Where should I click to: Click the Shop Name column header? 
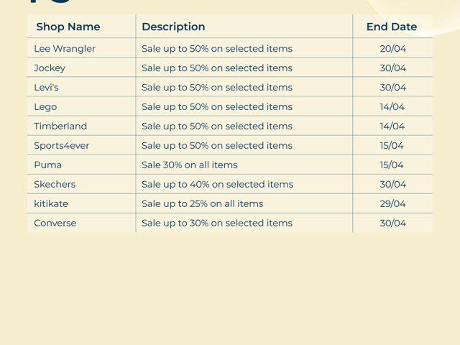click(x=68, y=27)
